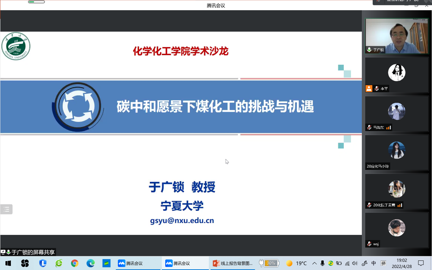Screen dimensions: 432x270
Task: Open the volume speaker tray icon
Action: [355, 263]
